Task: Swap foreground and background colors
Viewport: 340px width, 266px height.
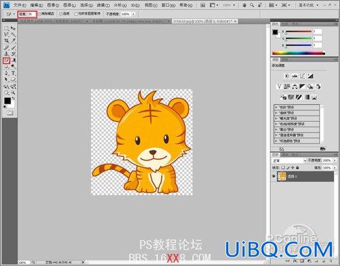Action: click(x=14, y=98)
